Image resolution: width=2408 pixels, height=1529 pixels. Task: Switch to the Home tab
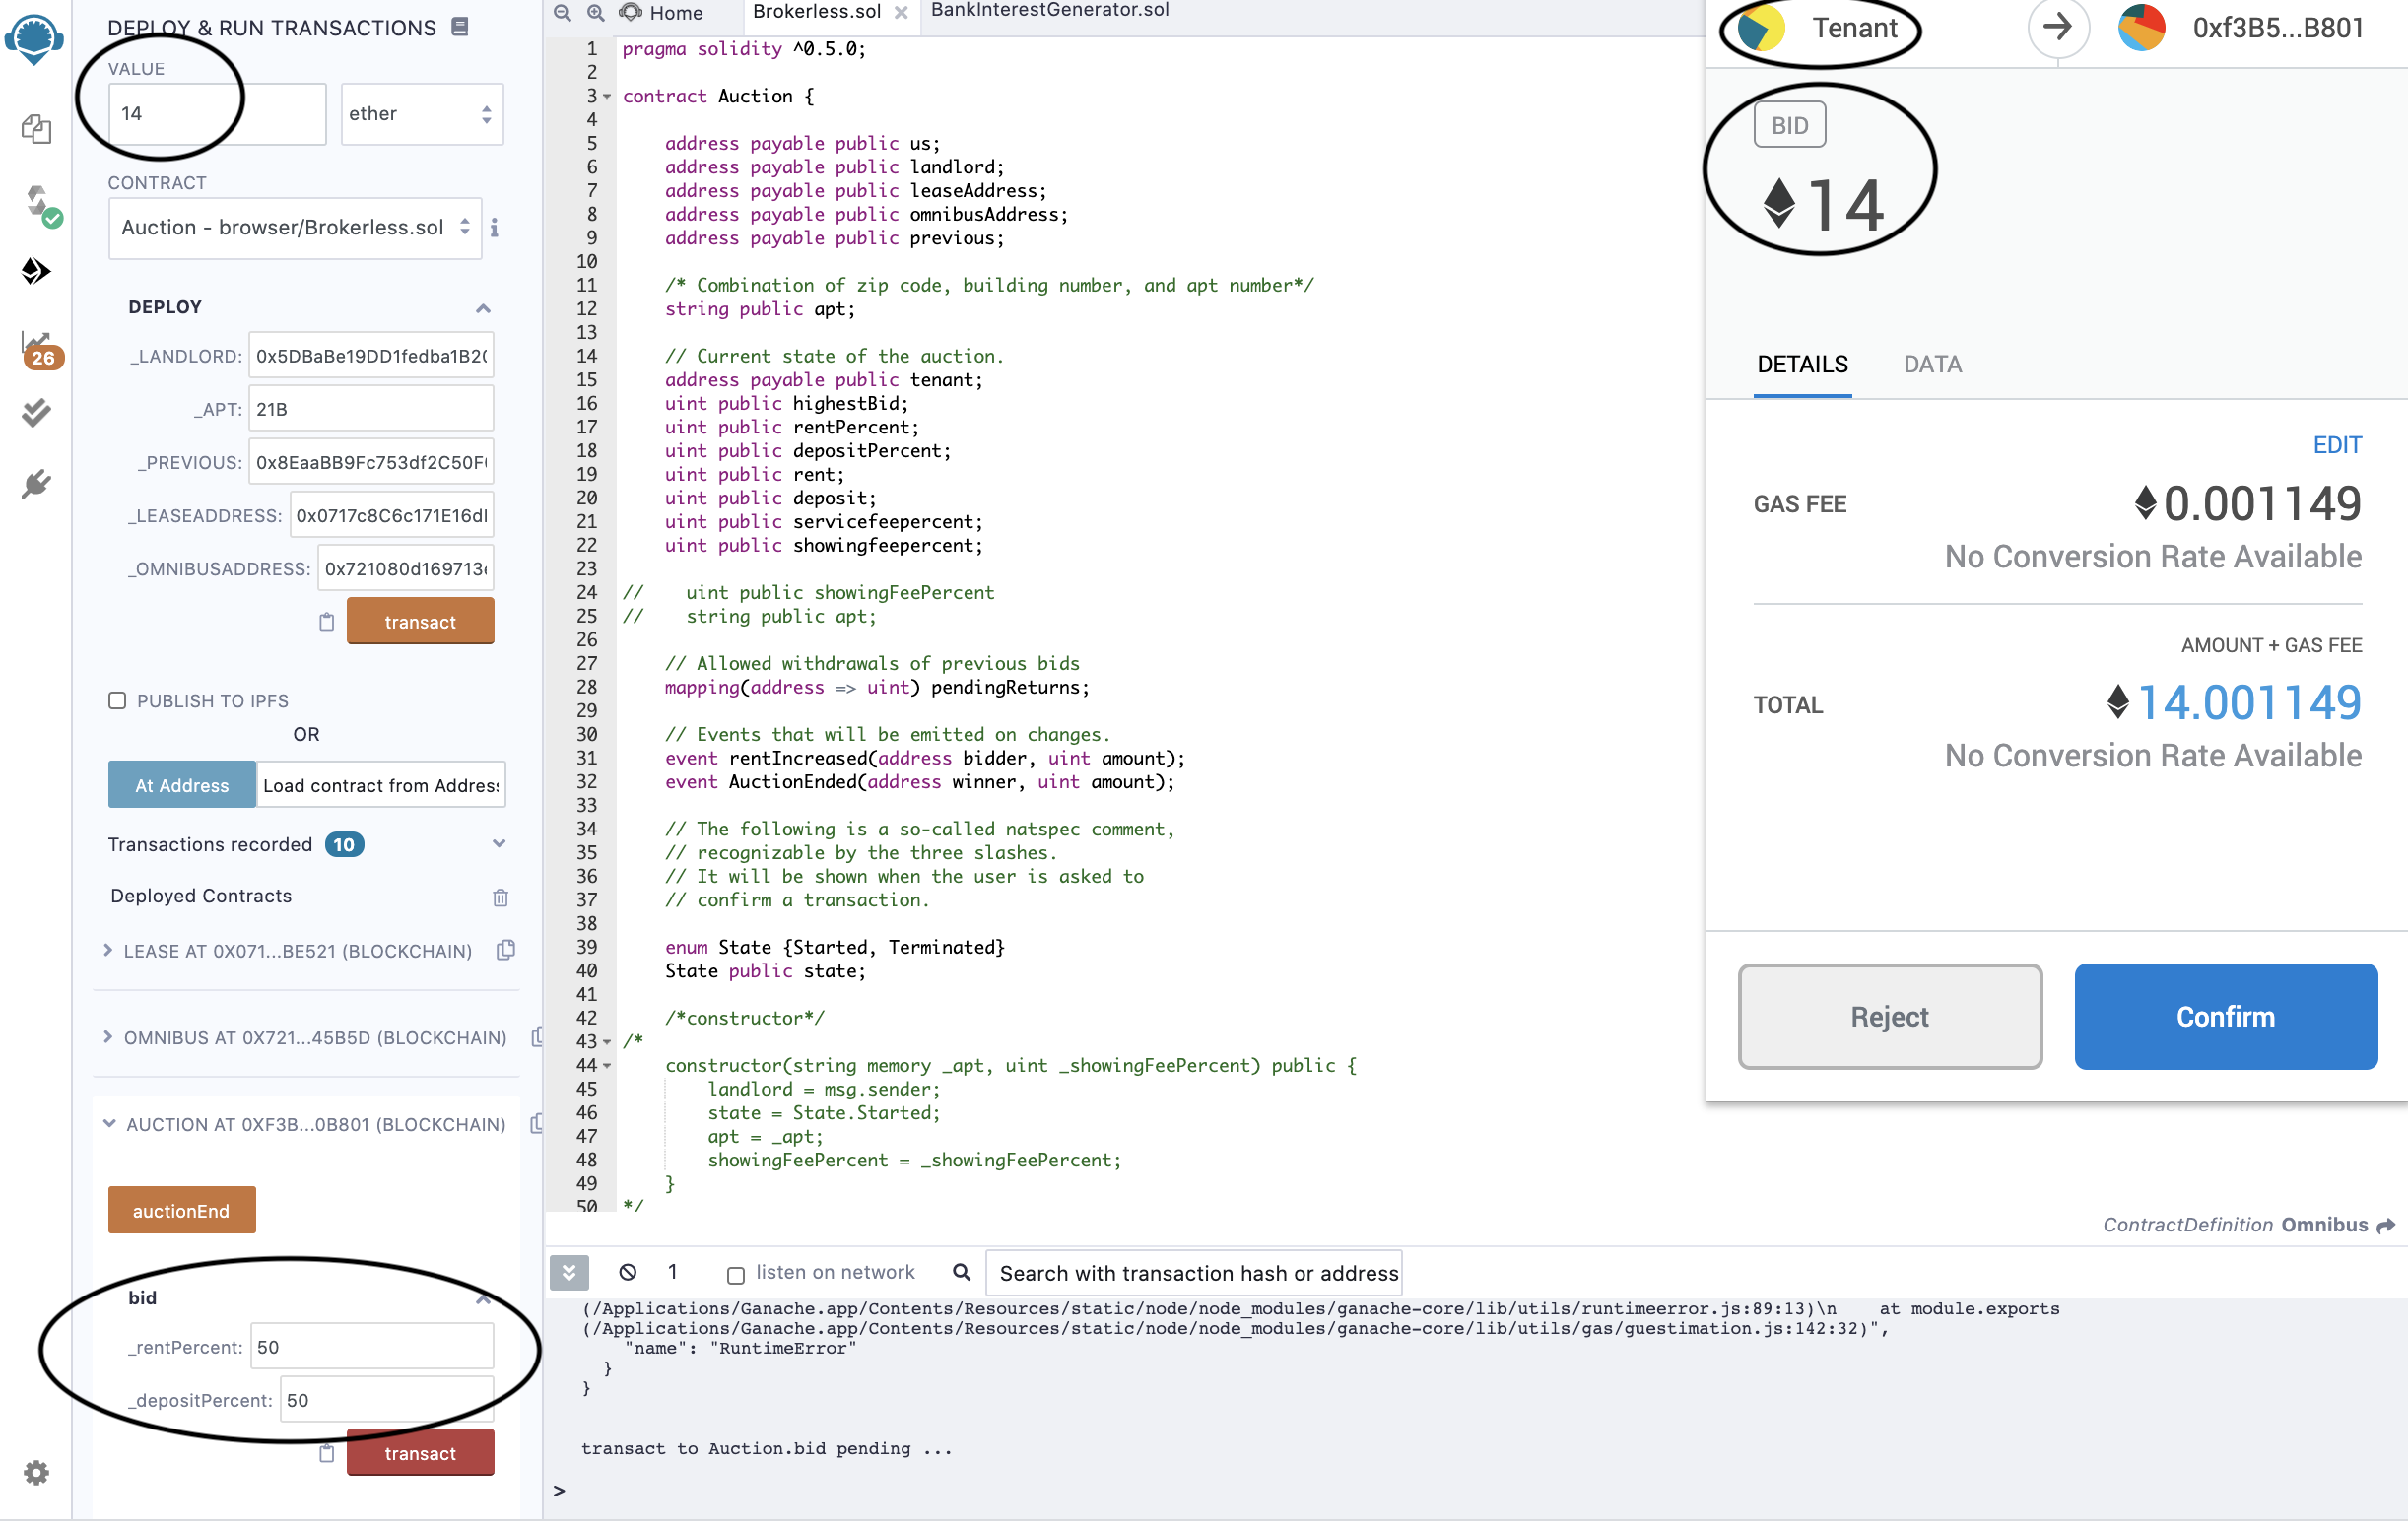pos(662,13)
